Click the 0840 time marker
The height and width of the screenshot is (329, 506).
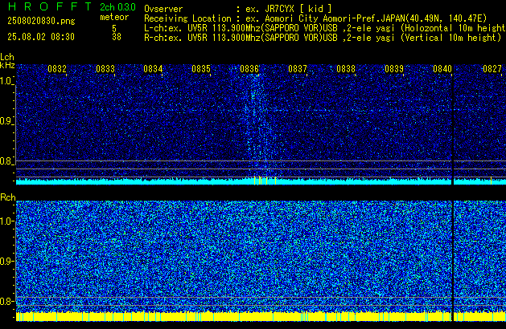click(x=442, y=69)
